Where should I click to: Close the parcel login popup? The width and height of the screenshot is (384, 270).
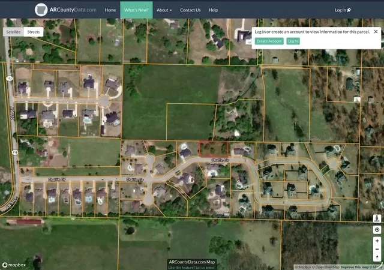point(376,32)
